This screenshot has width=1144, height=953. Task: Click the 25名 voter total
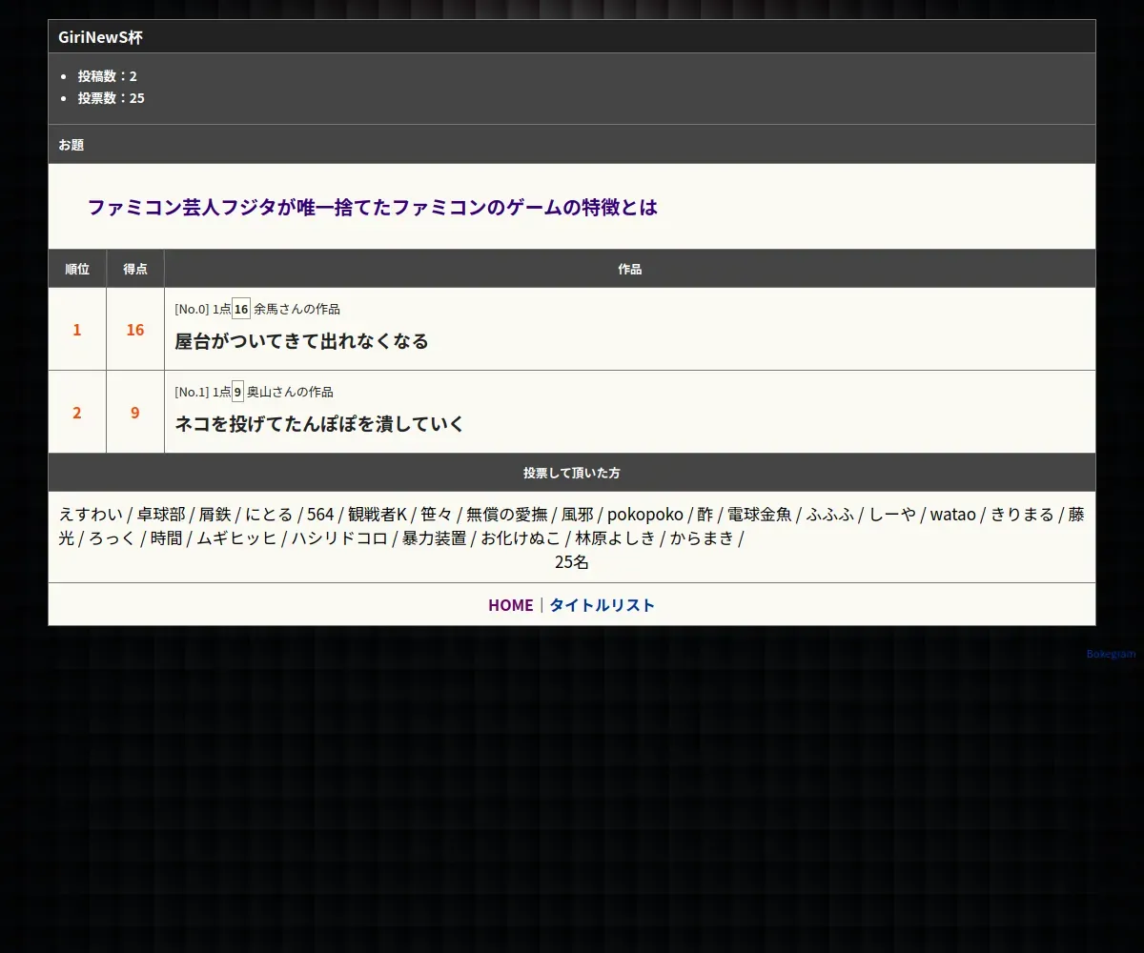[x=572, y=562]
